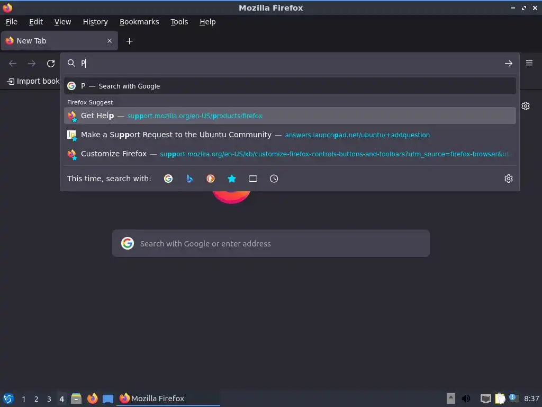Click the network tray icon

(x=485, y=399)
